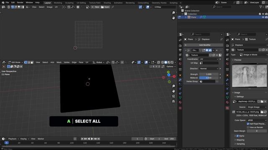Toggle modifier show in viewport
The width and height of the screenshot is (268, 150).
pos(207,50)
